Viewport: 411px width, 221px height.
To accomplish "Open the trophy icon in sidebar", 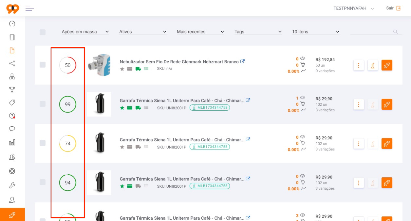I will [12, 89].
